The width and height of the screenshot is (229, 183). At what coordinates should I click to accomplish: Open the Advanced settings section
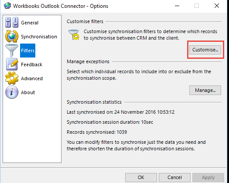pos(32,78)
